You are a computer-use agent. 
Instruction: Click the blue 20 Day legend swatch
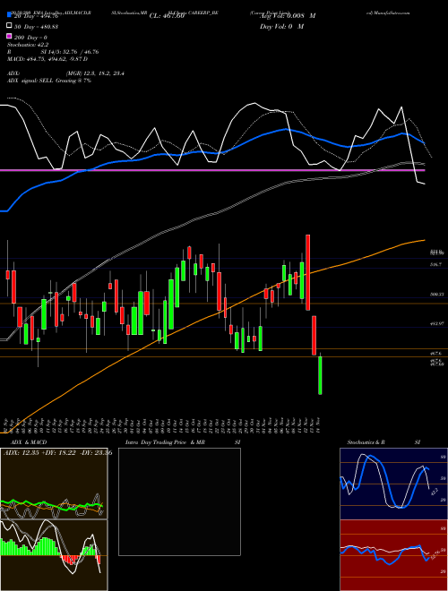tap(10, 15)
